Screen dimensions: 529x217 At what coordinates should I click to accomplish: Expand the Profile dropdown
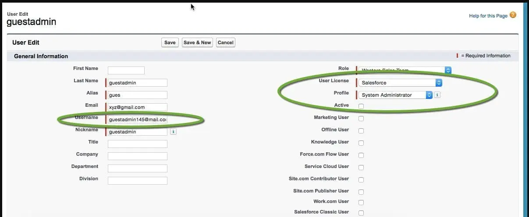pyautogui.click(x=395, y=95)
